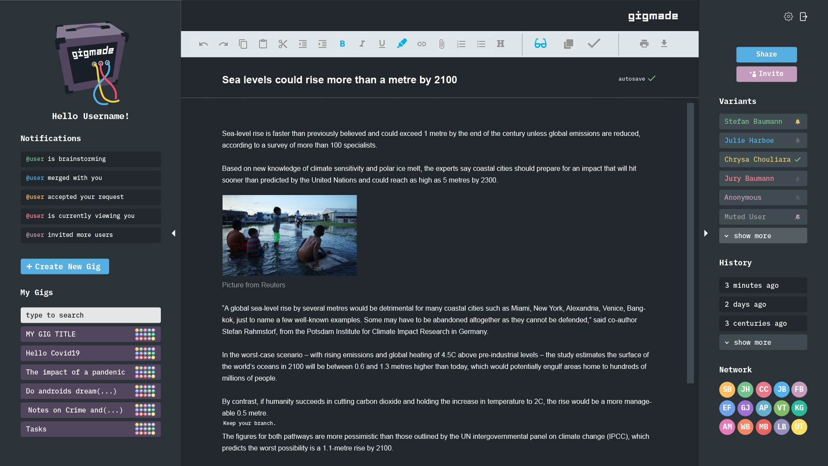The height and width of the screenshot is (466, 828).
Task: Toggle reading mode with the glasses icon
Action: 540,43
